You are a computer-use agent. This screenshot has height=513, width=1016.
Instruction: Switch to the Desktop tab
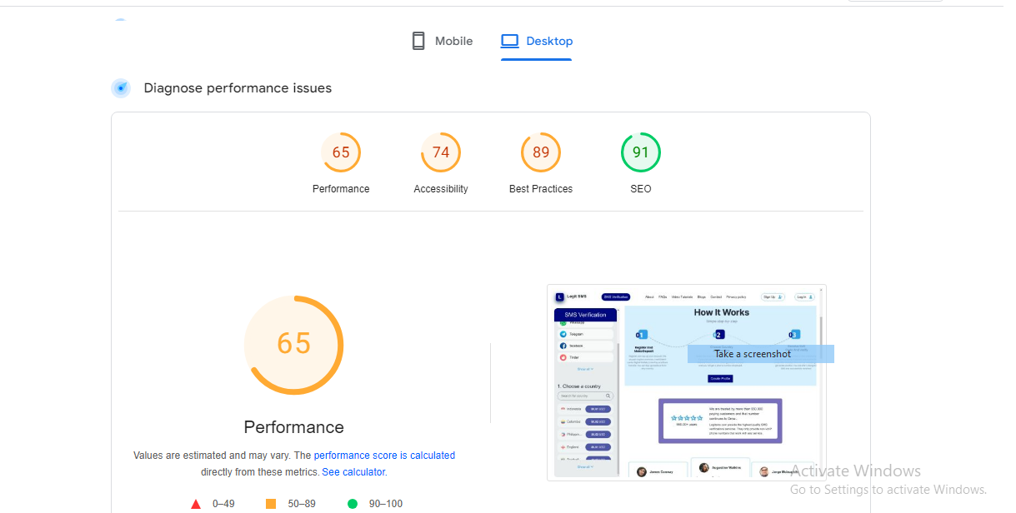click(x=537, y=41)
